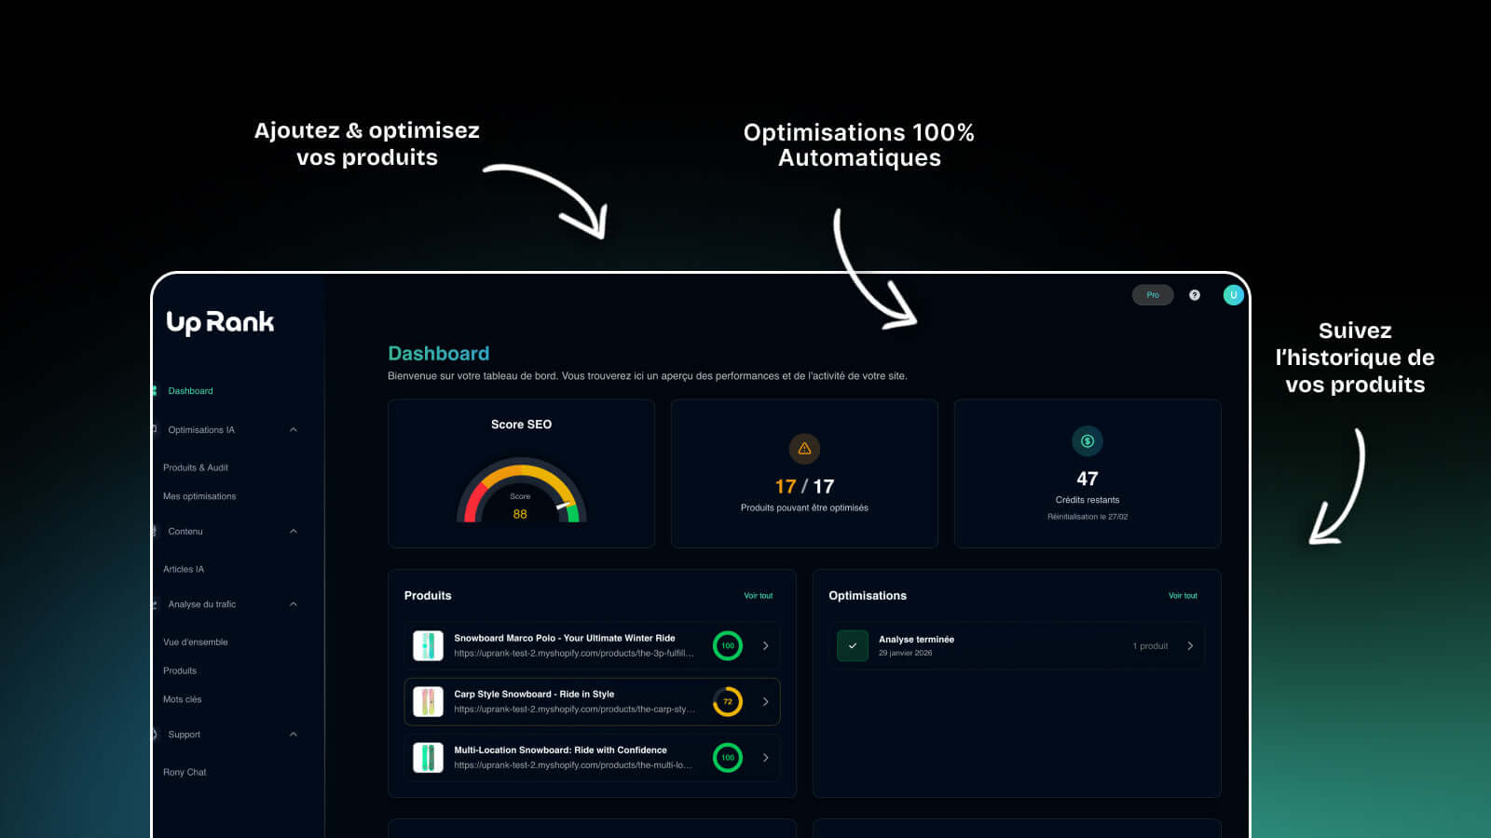This screenshot has width=1491, height=838.
Task: Click the green checkmark on Analyse terminée
Action: coord(852,644)
